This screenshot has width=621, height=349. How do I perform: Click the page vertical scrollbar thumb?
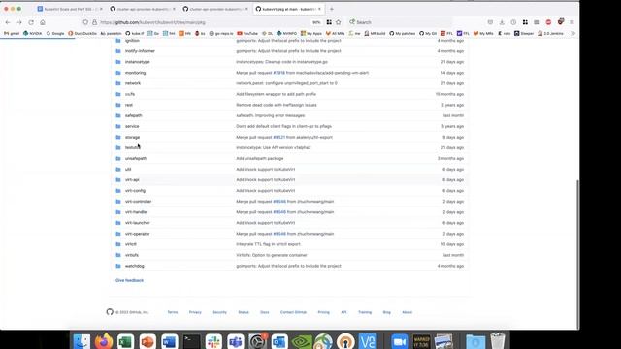577,253
